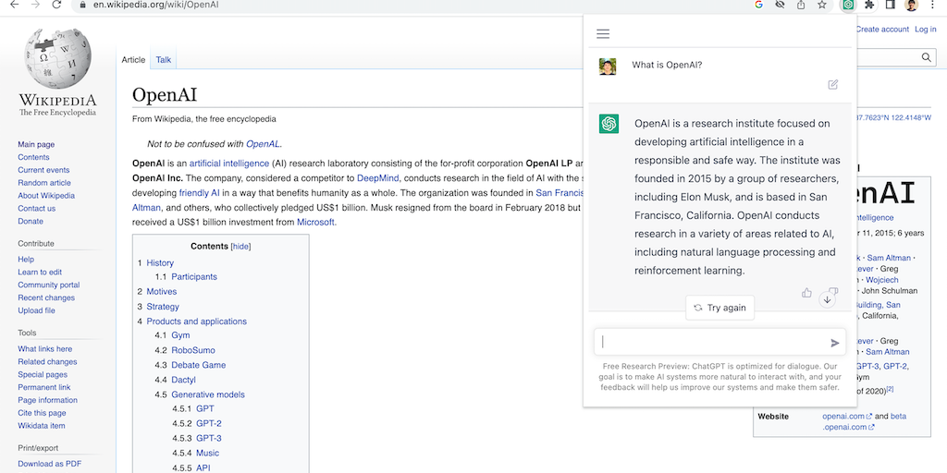Click the Wikipedia search magnifier icon

click(927, 58)
